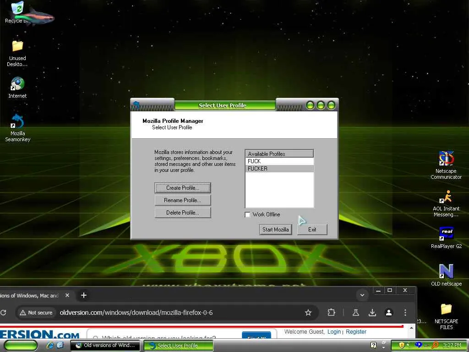Open the Recycle Bin desktop icon
Viewport: 469px width, 352px height.
(17, 12)
